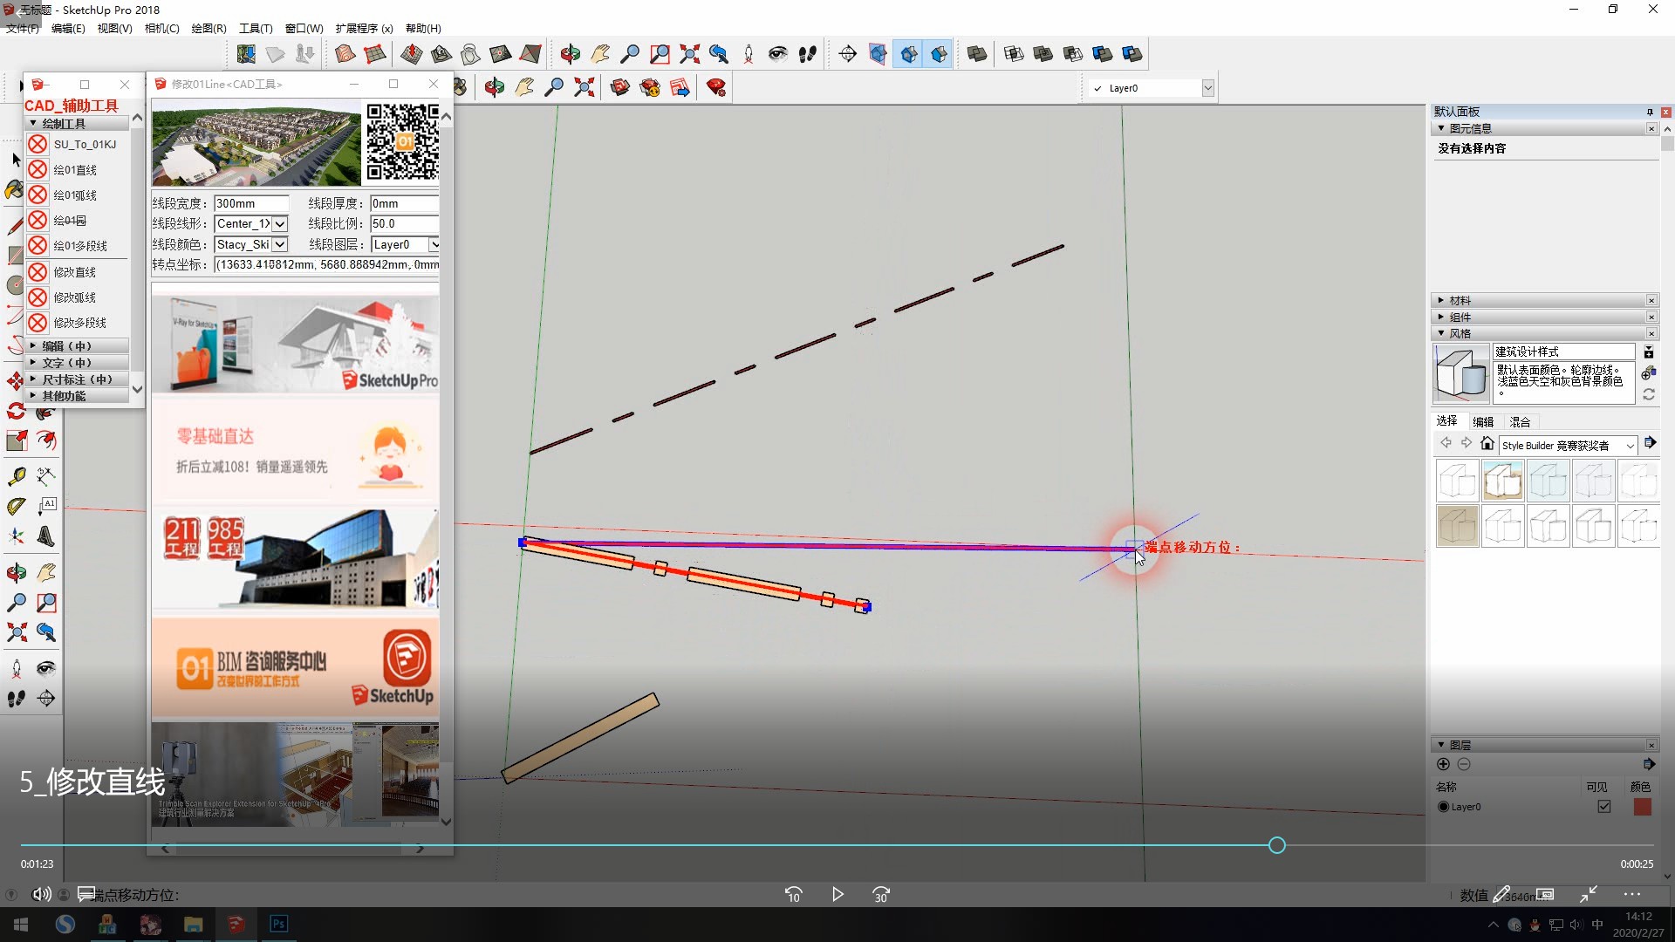This screenshot has width=1675, height=942.
Task: Click Zoom Extents in top toolbar
Action: point(689,54)
